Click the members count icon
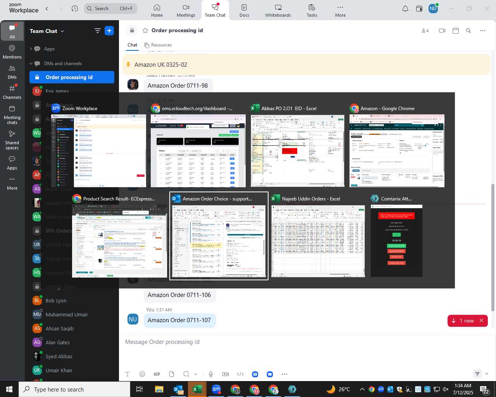Image resolution: width=496 pixels, height=397 pixels. (425, 31)
